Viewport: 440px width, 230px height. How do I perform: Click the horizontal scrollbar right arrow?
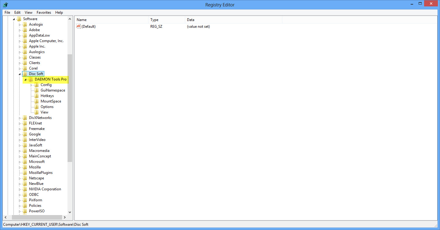click(64, 217)
